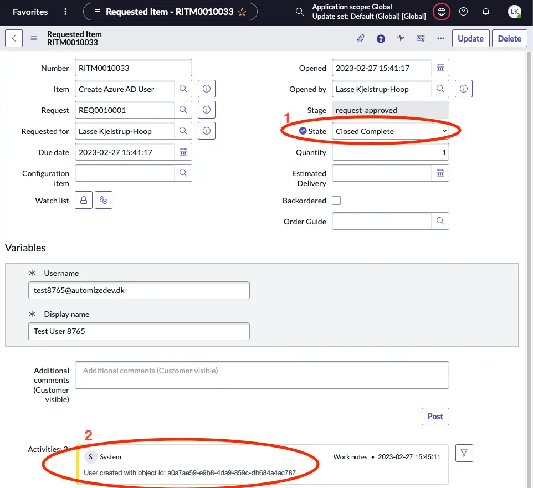Open the activity stream icon
The image size is (533, 488).
coord(401,38)
